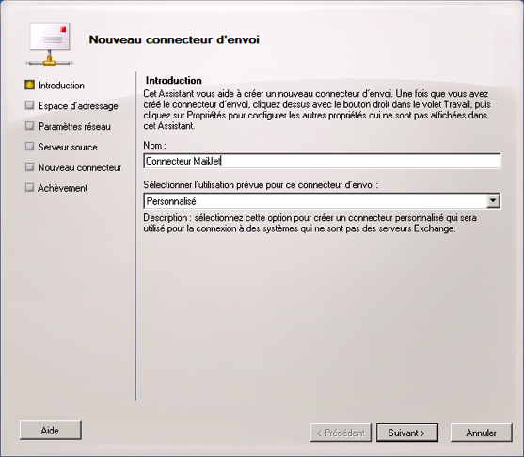Select the Espace d'adressage step label
Image resolution: width=524 pixels, height=457 pixels.
[x=78, y=106]
